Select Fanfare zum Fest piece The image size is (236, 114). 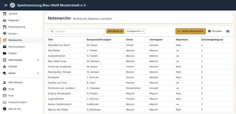pos(139,83)
